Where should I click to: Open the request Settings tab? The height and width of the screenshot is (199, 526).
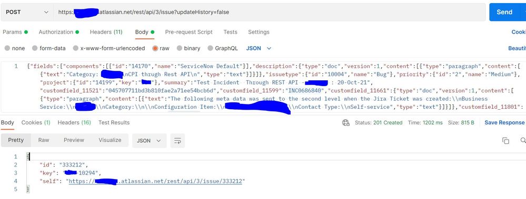pos(259,32)
